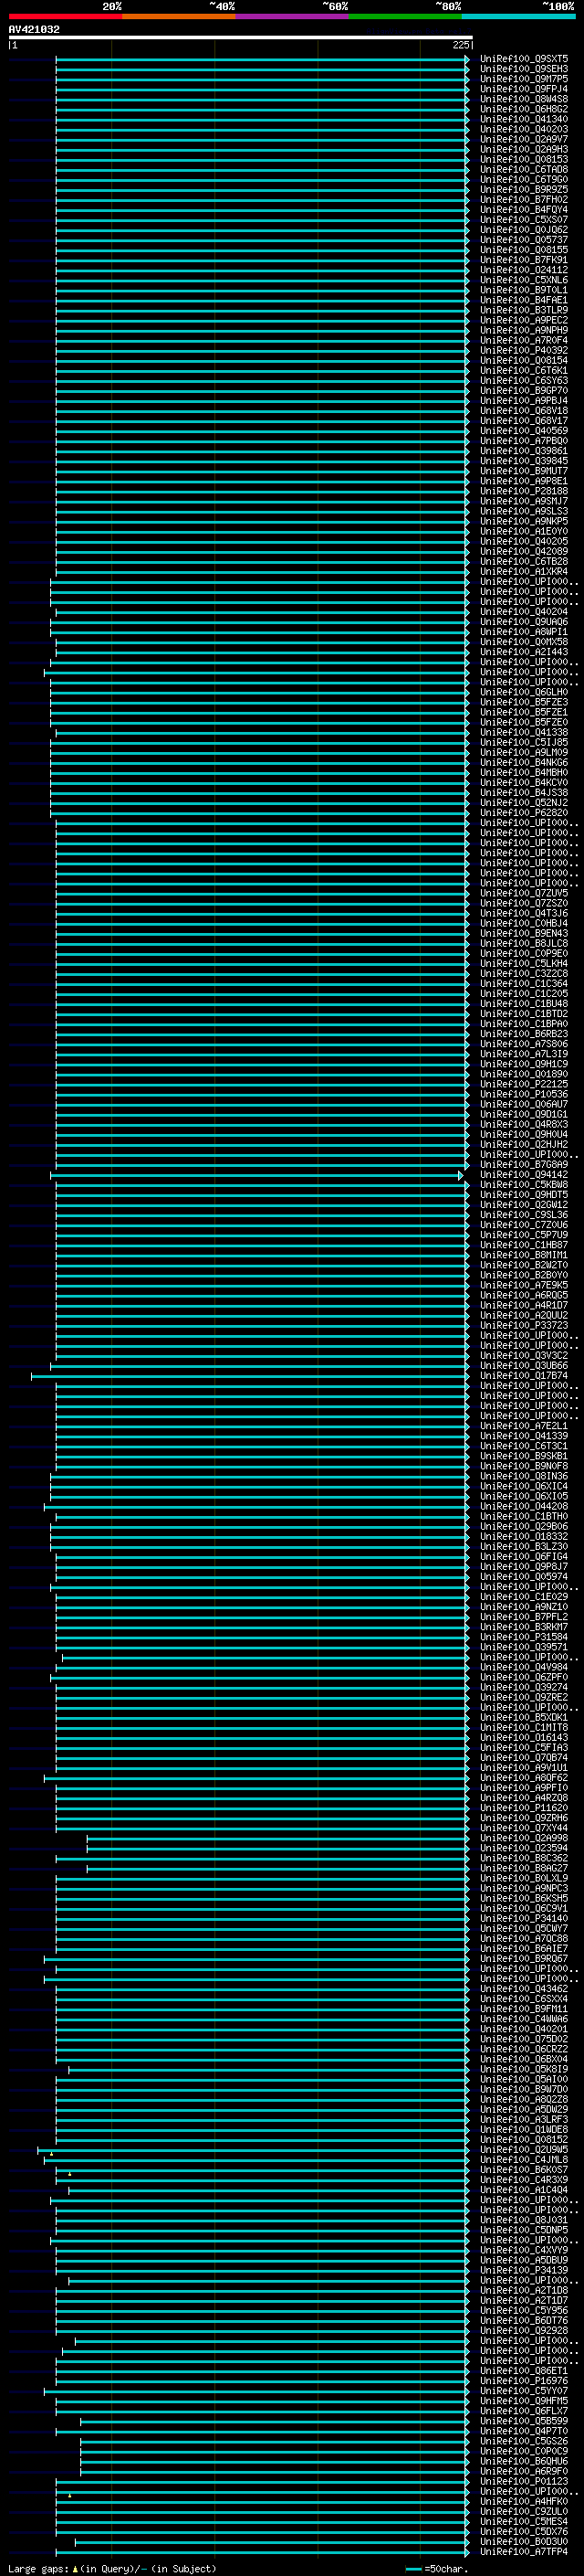Follow the UniRef100_P22125 link
The width and height of the screenshot is (584, 2576).
tap(524, 1084)
